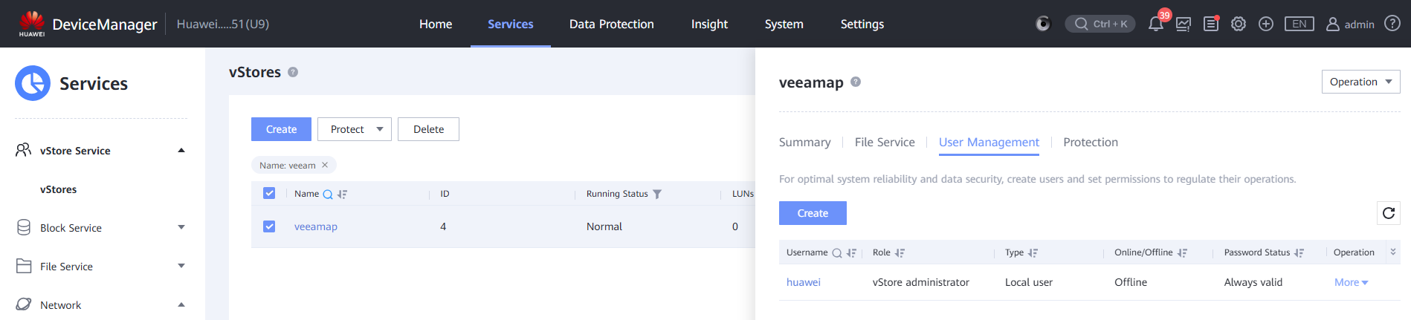
Task: Select vStores in the sidebar
Action: (59, 189)
